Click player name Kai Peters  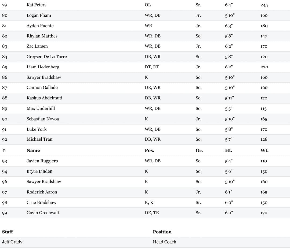click(37, 5)
